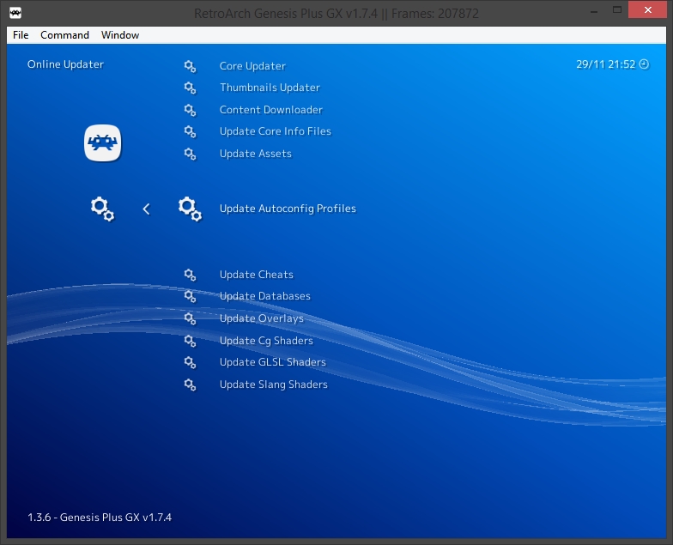Minimize the RetroArch window
The height and width of the screenshot is (545, 673).
[594, 10]
